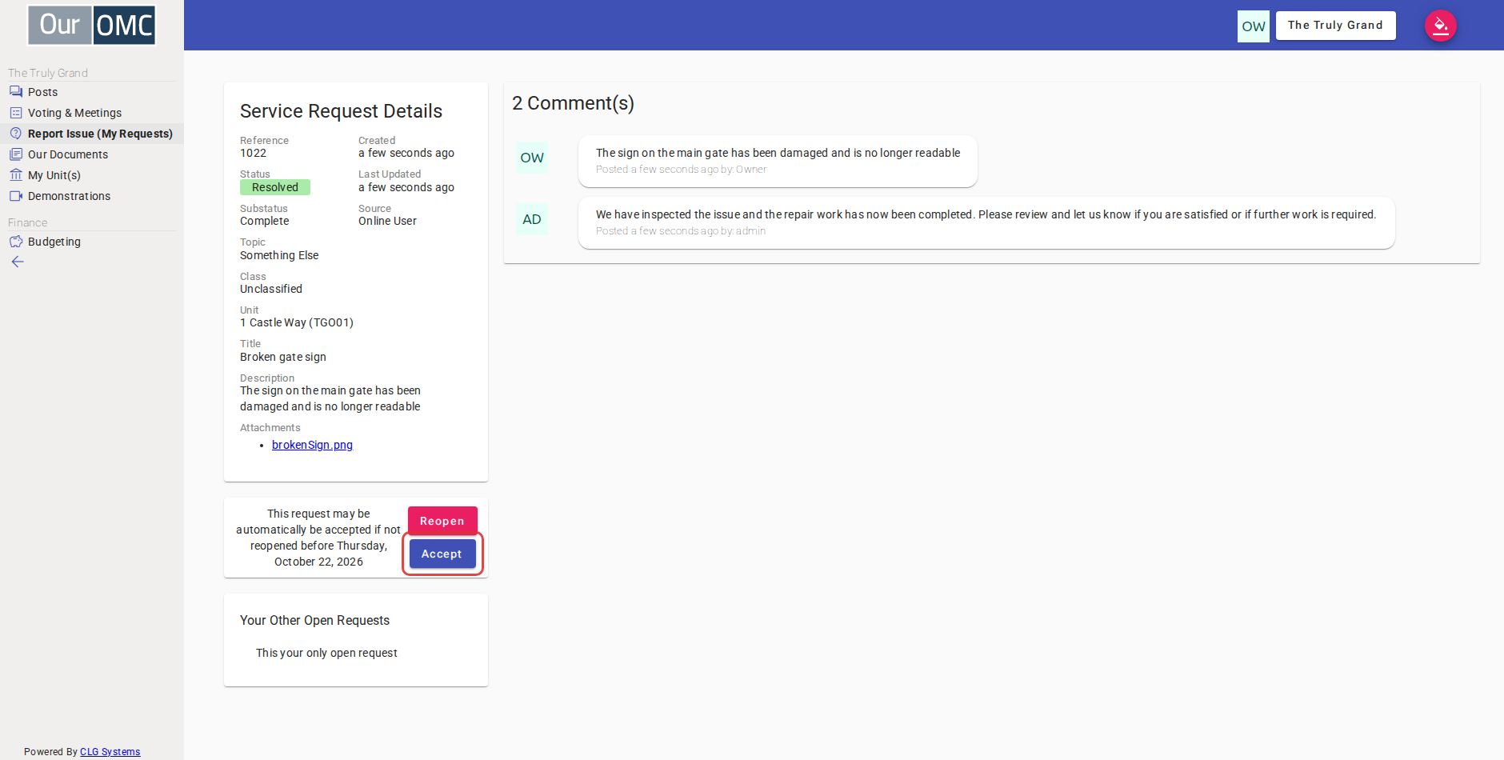1504x760 pixels.
Task: Click the admin's repair completed comment
Action: (986, 214)
